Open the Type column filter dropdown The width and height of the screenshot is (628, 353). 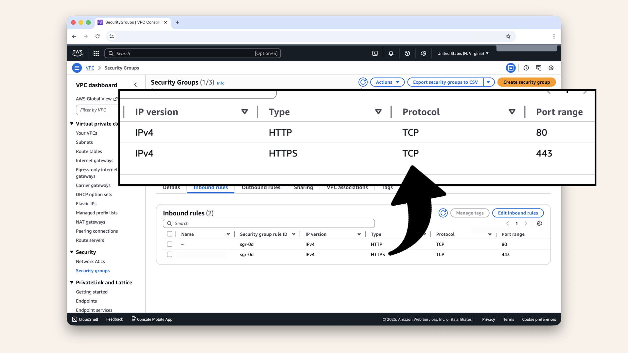click(x=378, y=111)
